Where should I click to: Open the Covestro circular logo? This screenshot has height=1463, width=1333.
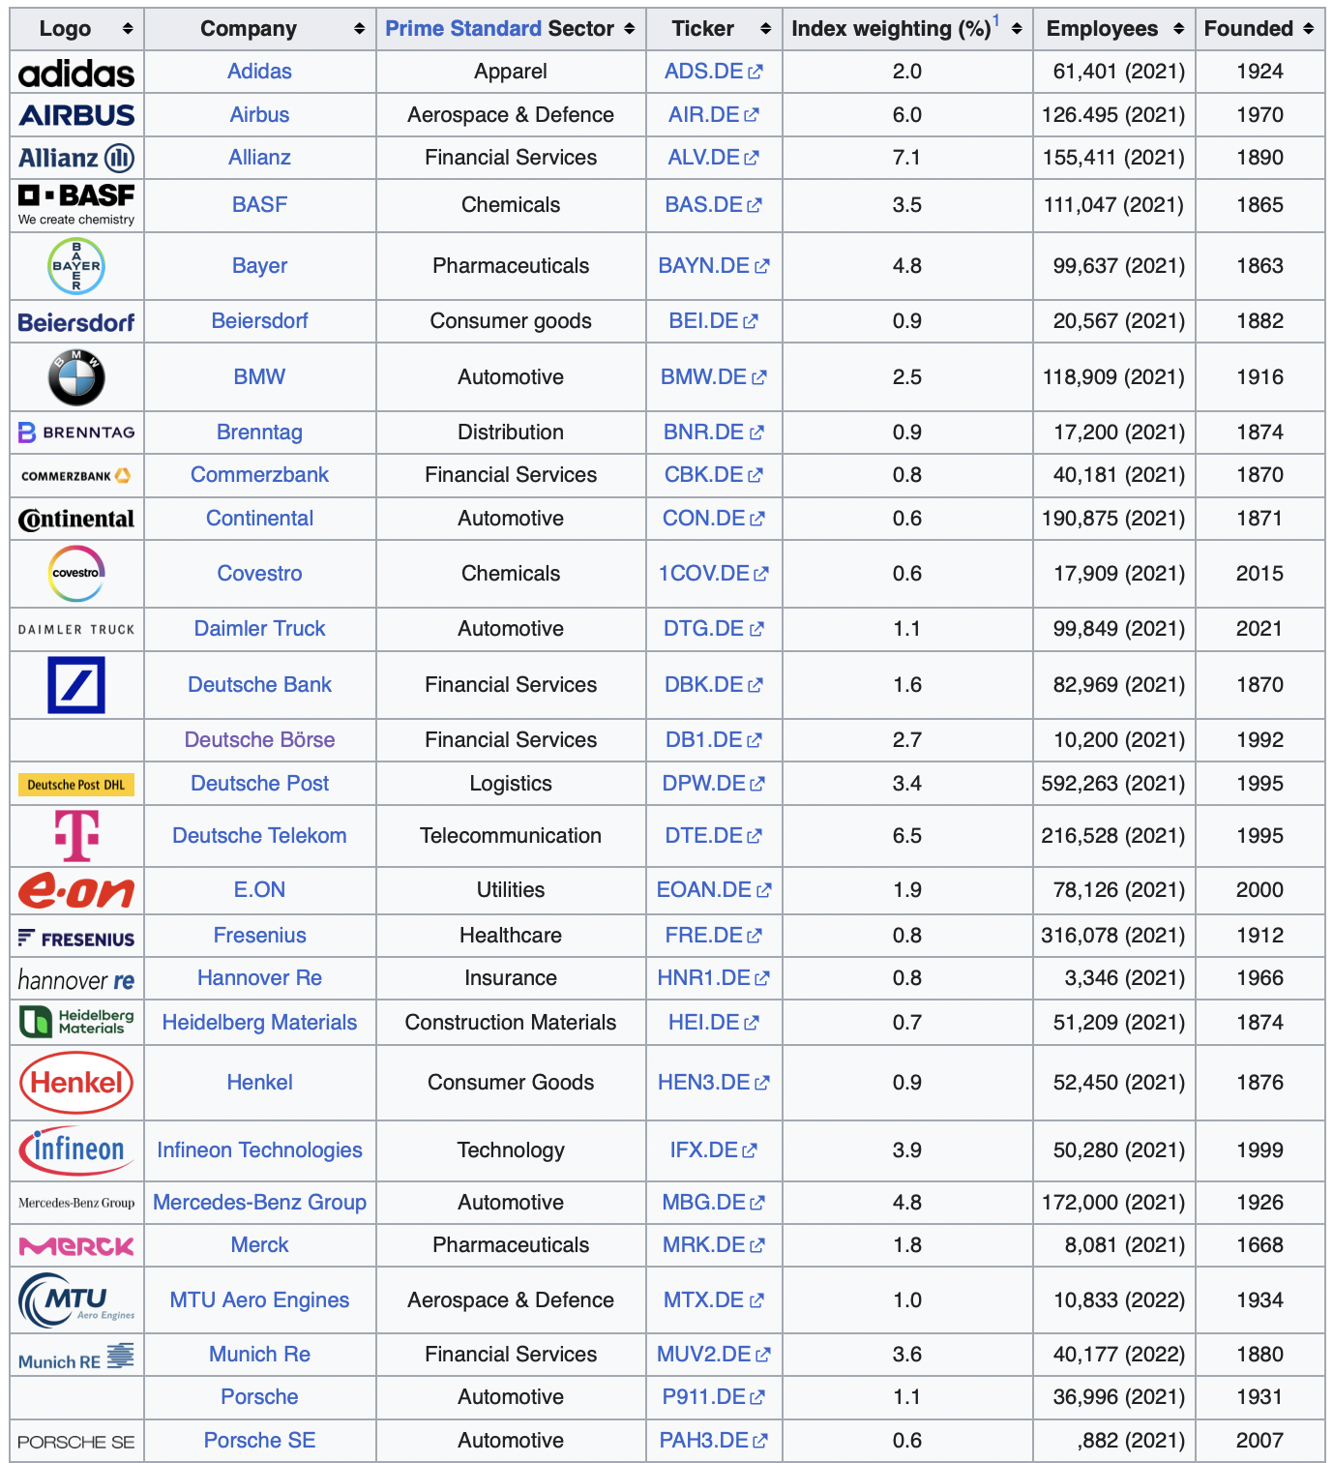pos(76,574)
